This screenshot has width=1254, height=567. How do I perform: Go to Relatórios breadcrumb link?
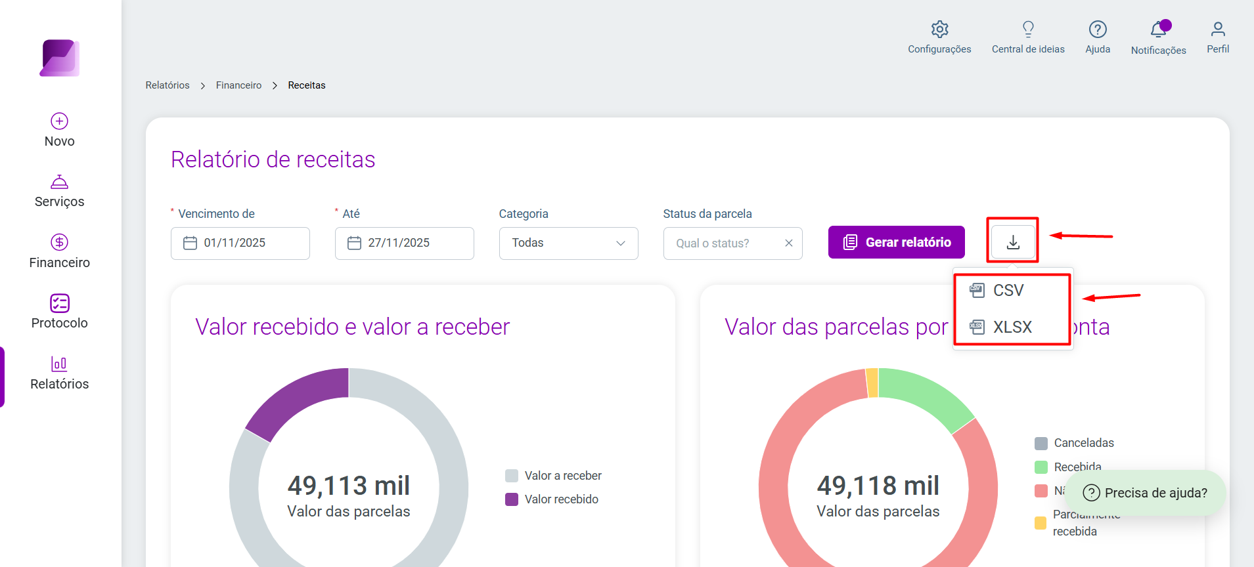[x=168, y=85]
